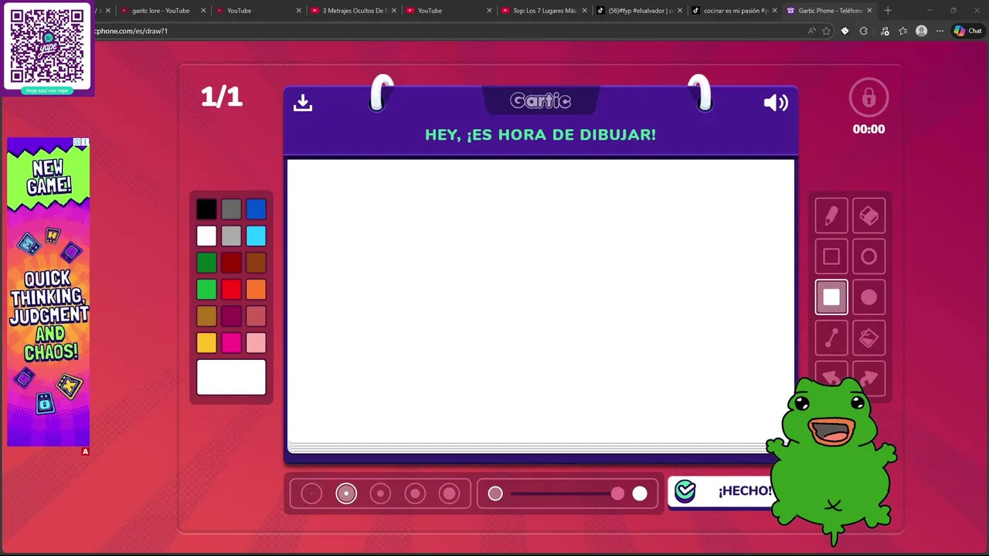Undo the last stroke with left arrow
Screen dimensions: 989x556
[x=831, y=376]
